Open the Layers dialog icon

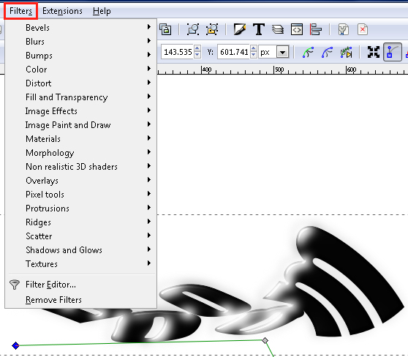tap(278, 29)
